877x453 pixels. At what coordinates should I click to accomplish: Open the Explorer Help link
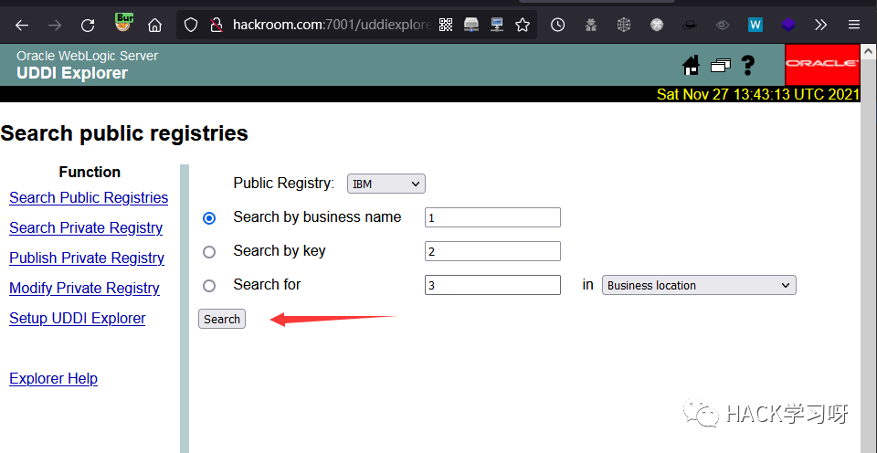point(54,379)
